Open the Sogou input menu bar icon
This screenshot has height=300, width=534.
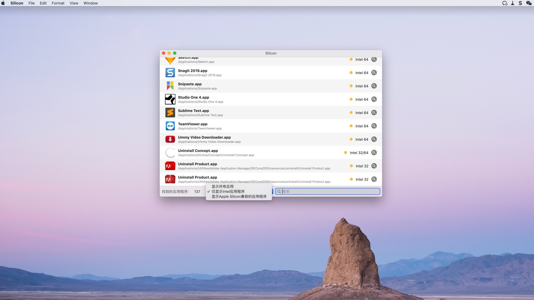pyautogui.click(x=520, y=3)
